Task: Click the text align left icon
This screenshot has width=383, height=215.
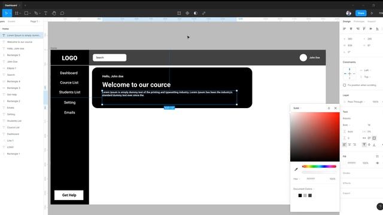Action: pyautogui.click(x=345, y=145)
